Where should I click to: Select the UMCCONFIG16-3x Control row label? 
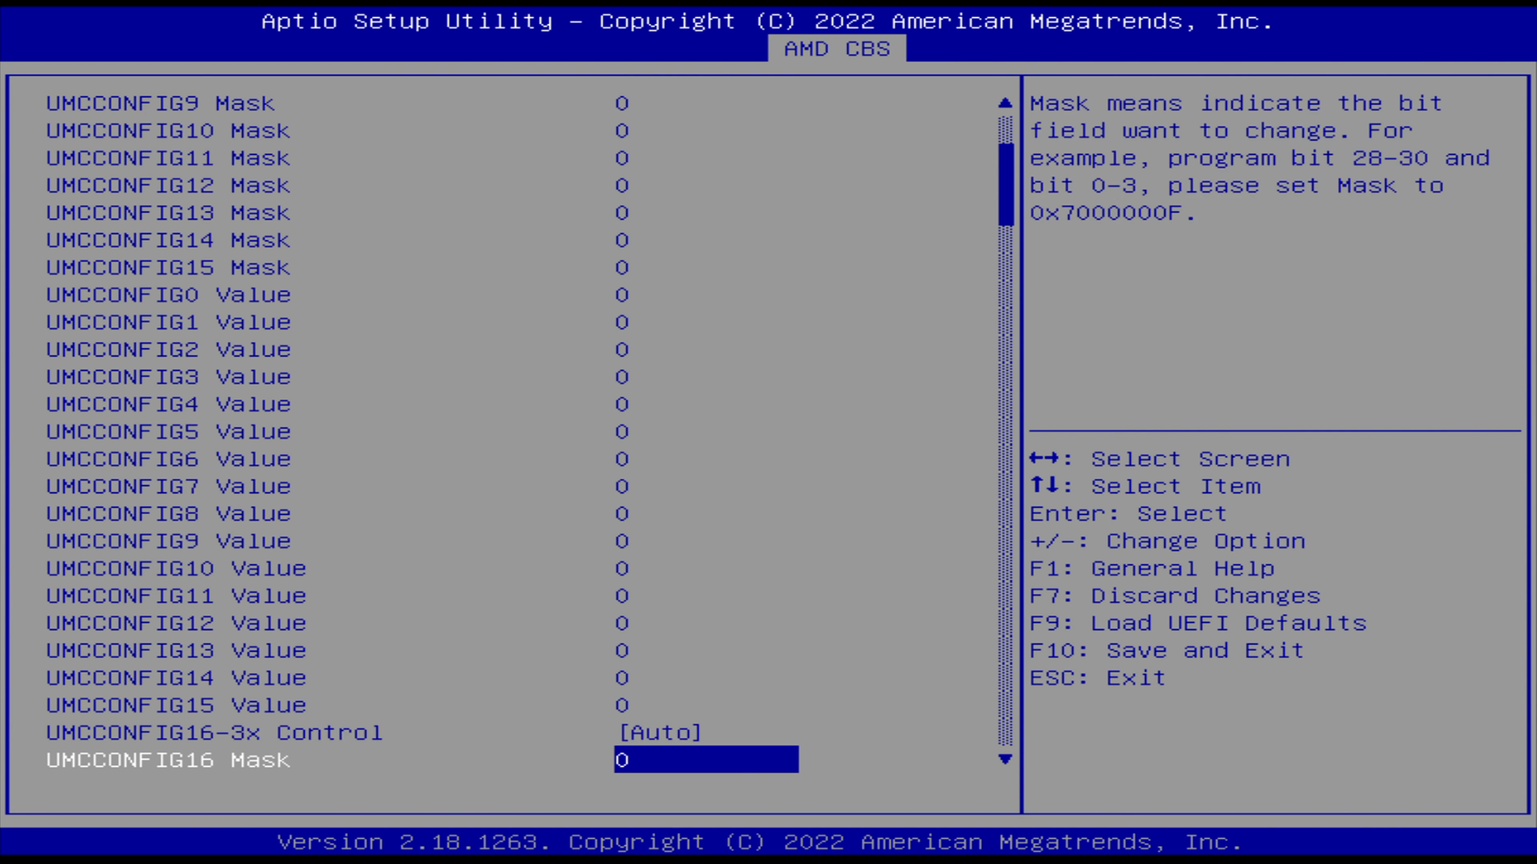(x=214, y=732)
